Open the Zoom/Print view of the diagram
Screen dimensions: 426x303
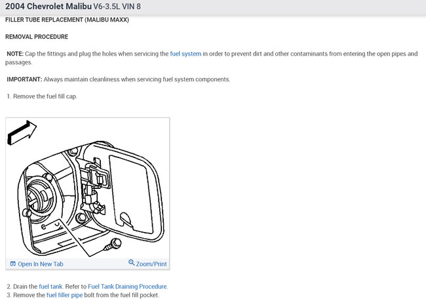point(147,263)
